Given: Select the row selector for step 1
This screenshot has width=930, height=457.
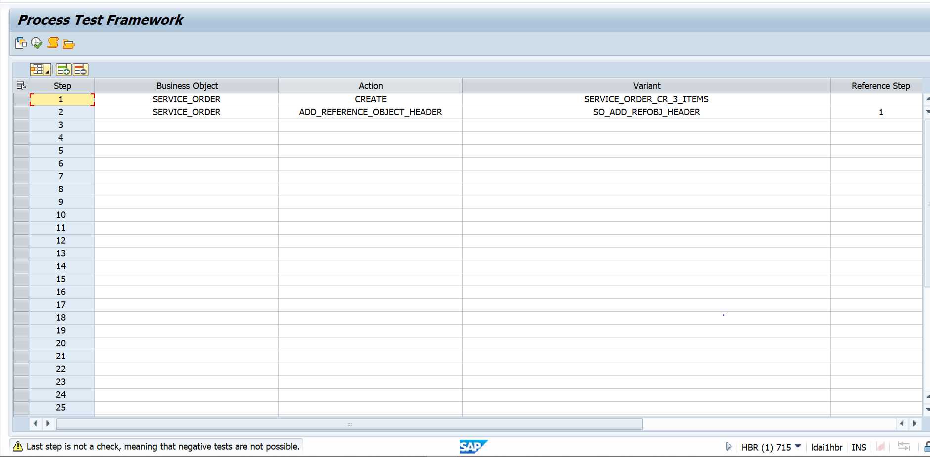Looking at the screenshot, I should coord(21,99).
